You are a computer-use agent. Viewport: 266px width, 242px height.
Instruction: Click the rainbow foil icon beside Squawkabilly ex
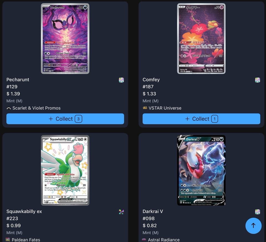click(x=121, y=212)
